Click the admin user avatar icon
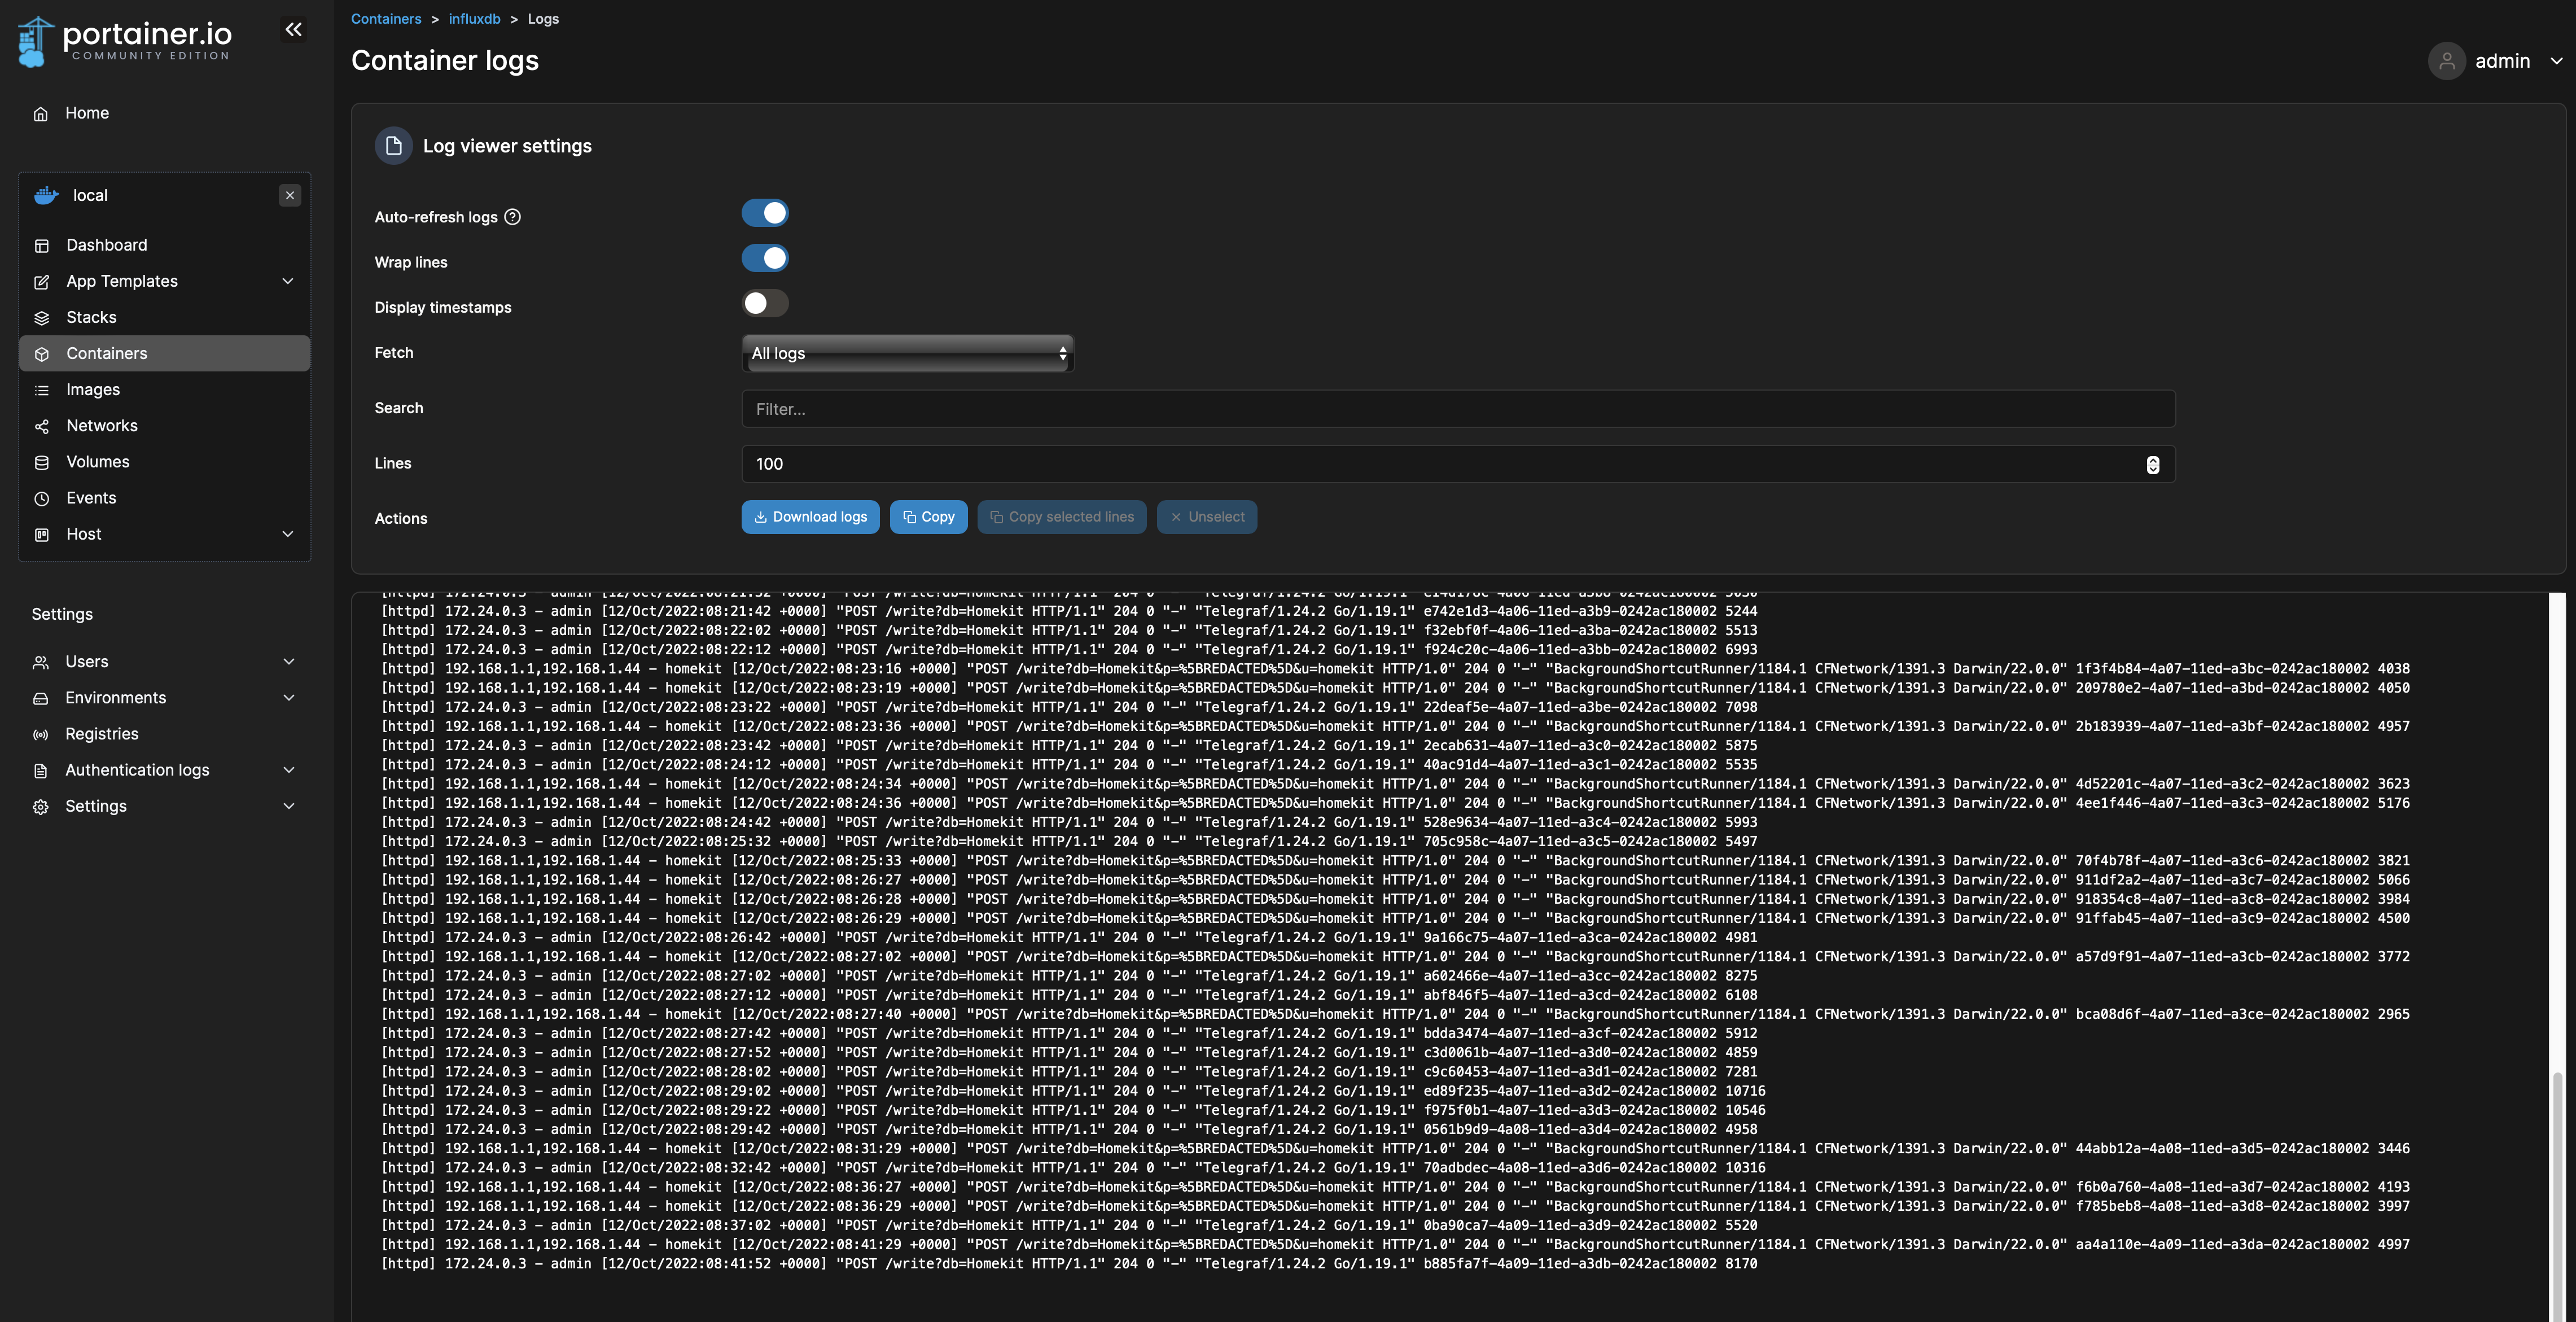 click(x=2446, y=61)
